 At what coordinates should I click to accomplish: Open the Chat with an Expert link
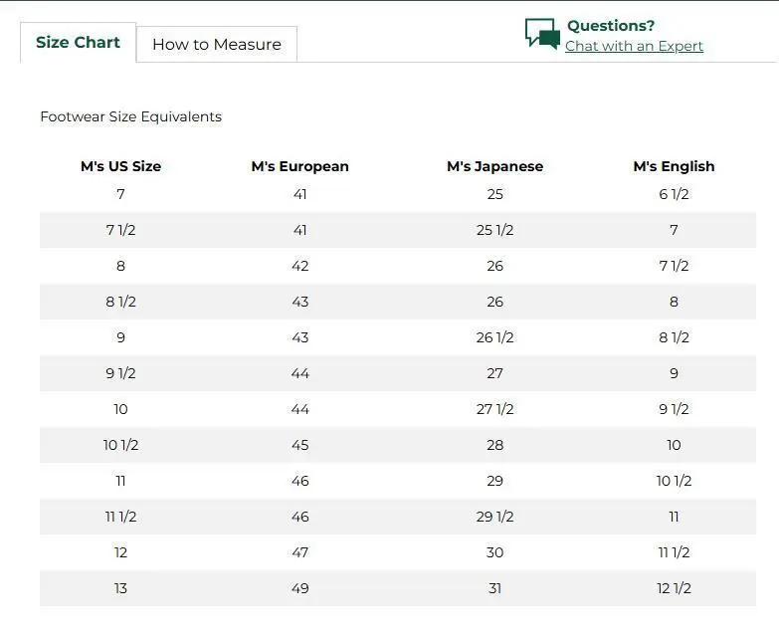[634, 47]
